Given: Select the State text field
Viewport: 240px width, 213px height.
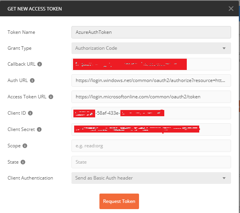Looking at the screenshot, I should click(151, 162).
